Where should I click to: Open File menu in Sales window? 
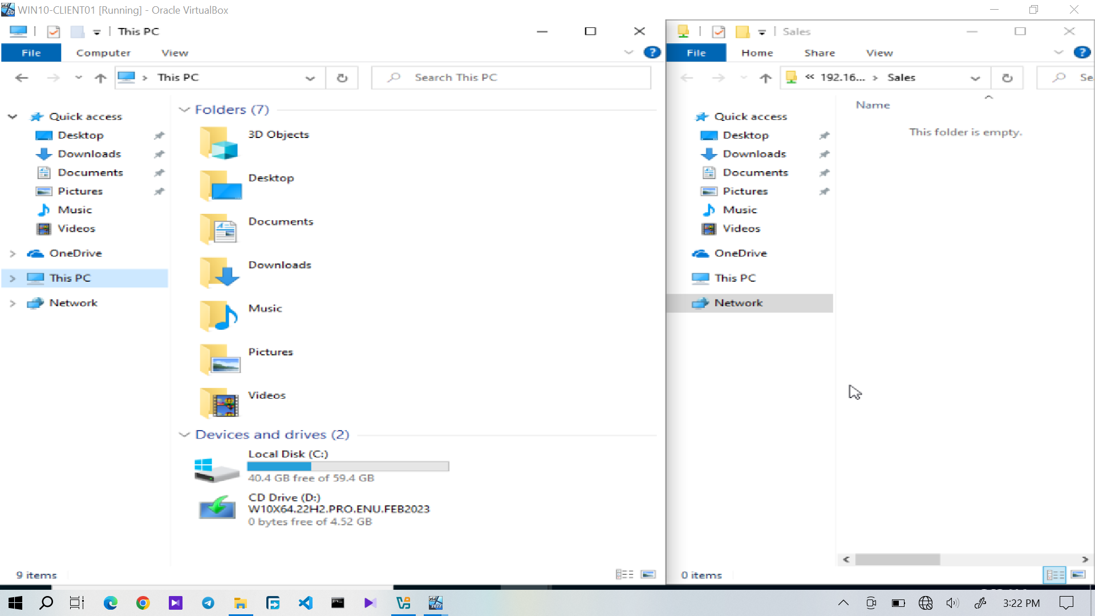click(696, 52)
